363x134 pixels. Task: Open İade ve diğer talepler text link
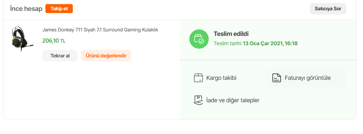tap(233, 100)
